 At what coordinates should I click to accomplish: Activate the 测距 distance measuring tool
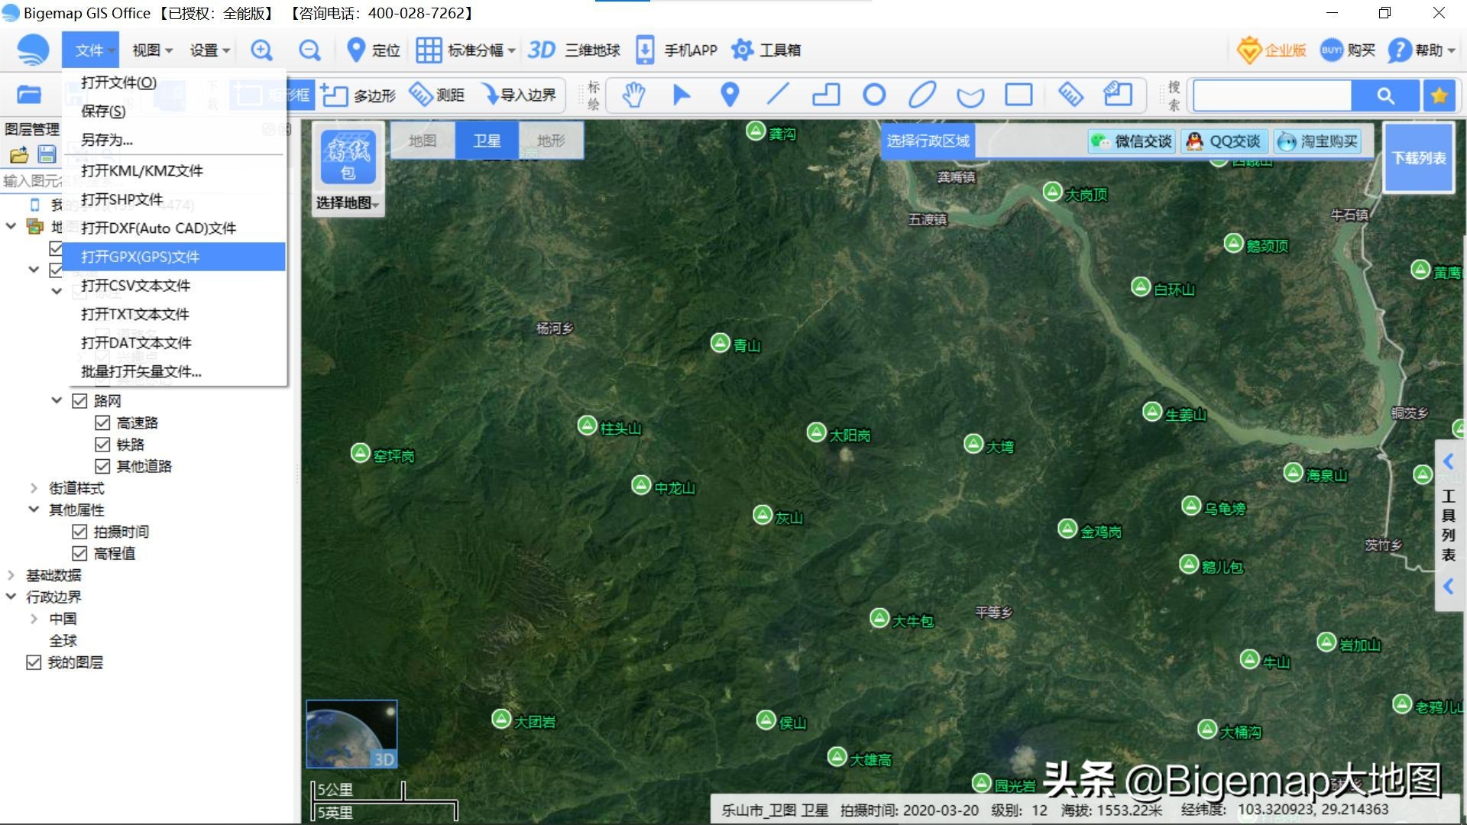pos(436,95)
